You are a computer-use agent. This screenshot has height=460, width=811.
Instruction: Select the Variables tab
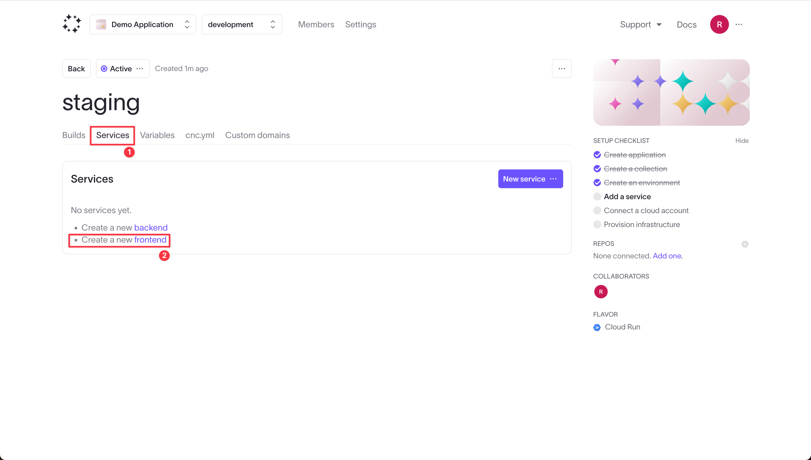coord(157,135)
